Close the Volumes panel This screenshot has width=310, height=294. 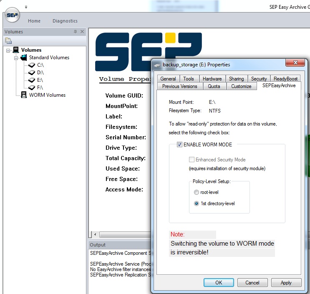(x=82, y=32)
